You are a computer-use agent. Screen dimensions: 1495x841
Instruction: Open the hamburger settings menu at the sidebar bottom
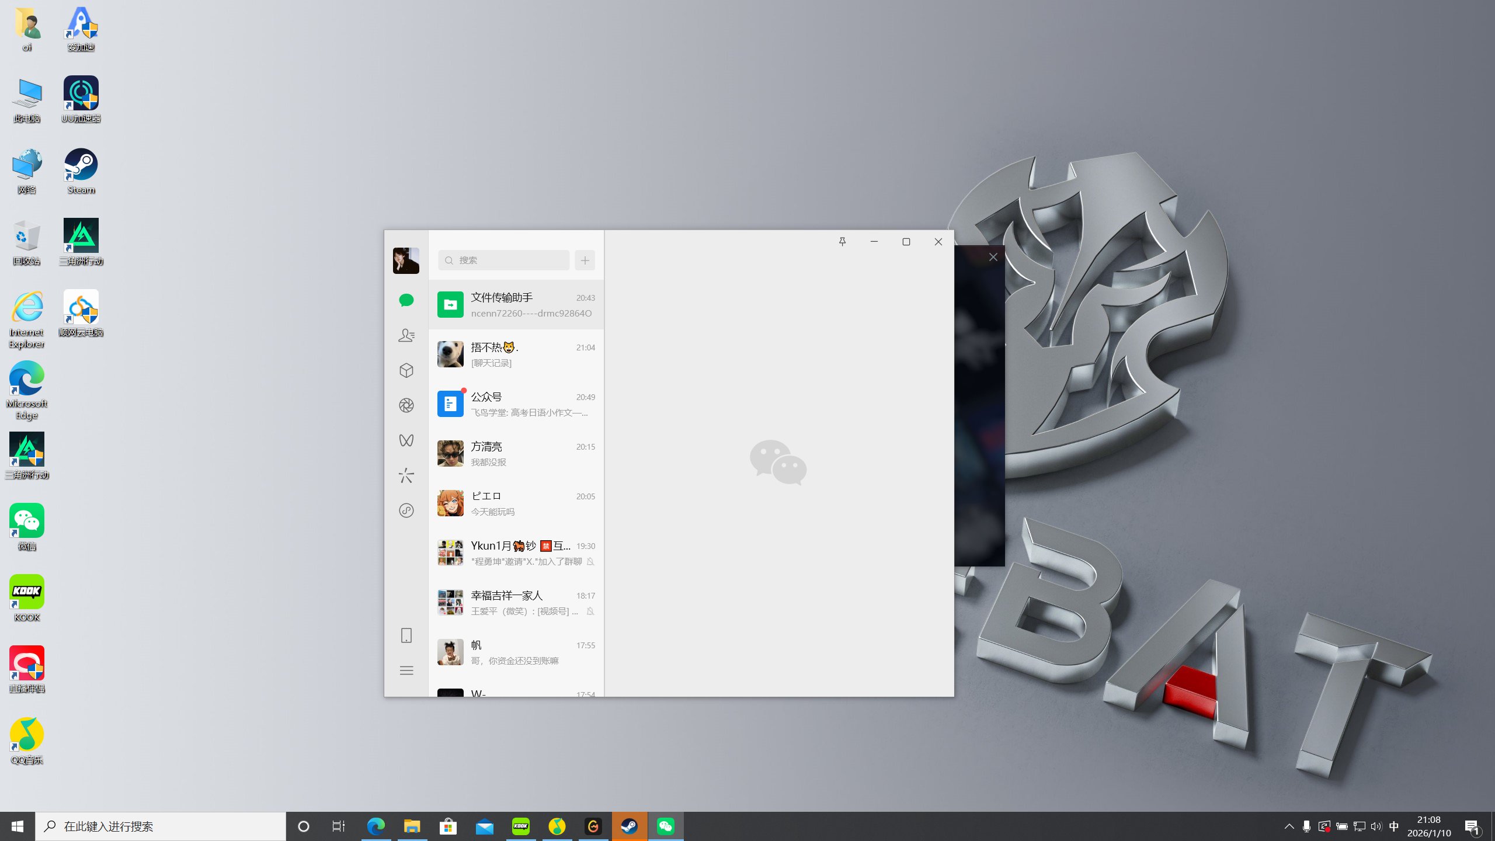[x=406, y=670]
